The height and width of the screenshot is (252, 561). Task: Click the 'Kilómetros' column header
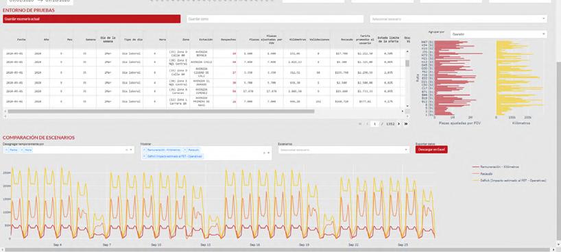[295, 40]
